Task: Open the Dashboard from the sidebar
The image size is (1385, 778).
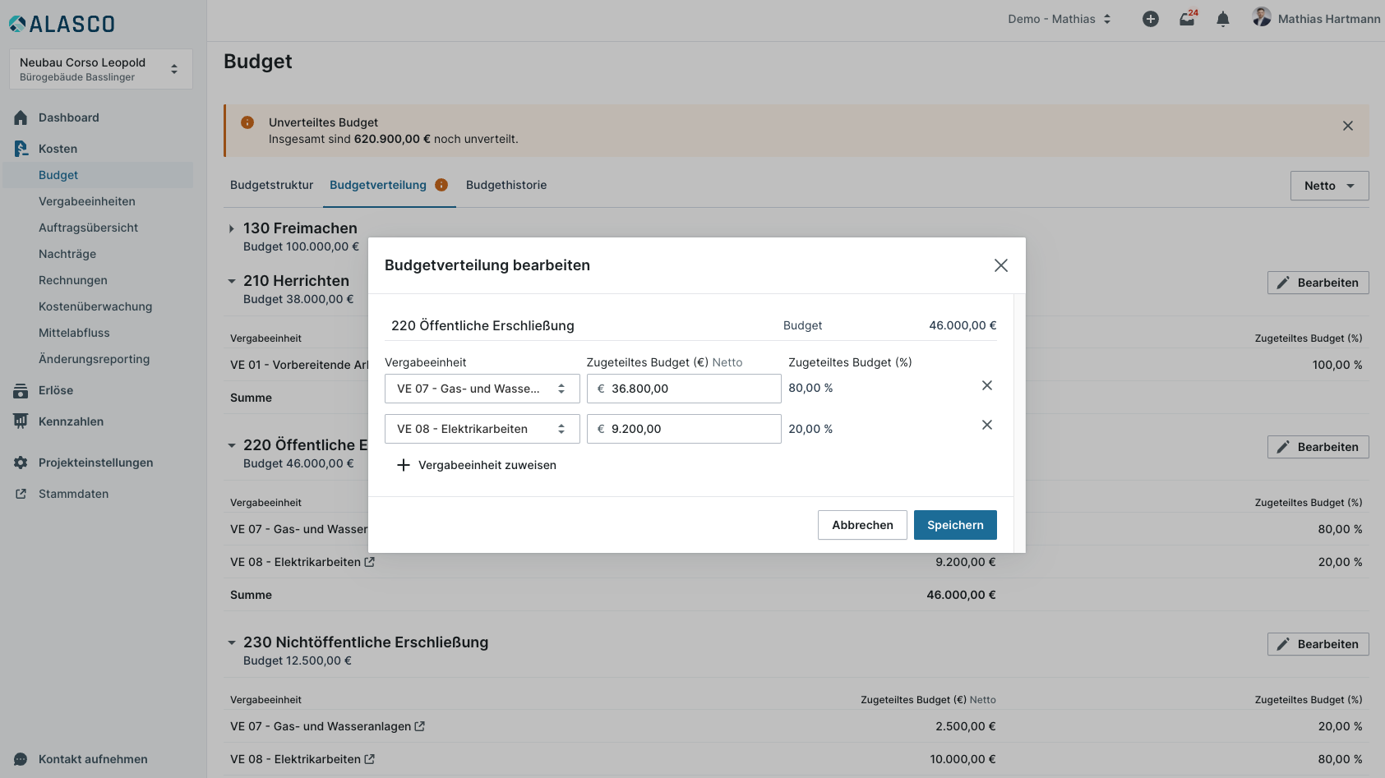Action: click(x=68, y=117)
